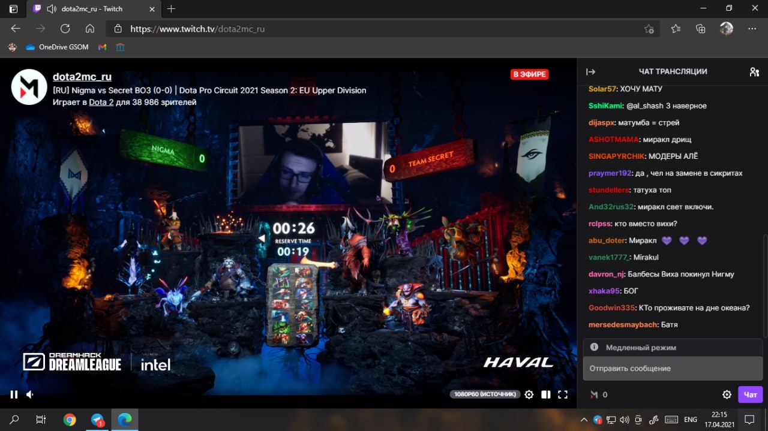This screenshot has width=768, height=431.
Task: Add page to favorites star
Action: [x=649, y=29]
